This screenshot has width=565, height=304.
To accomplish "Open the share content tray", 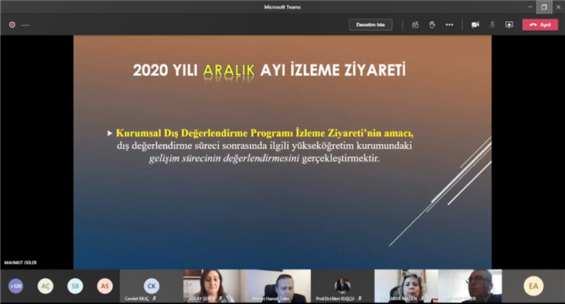I will (x=509, y=25).
